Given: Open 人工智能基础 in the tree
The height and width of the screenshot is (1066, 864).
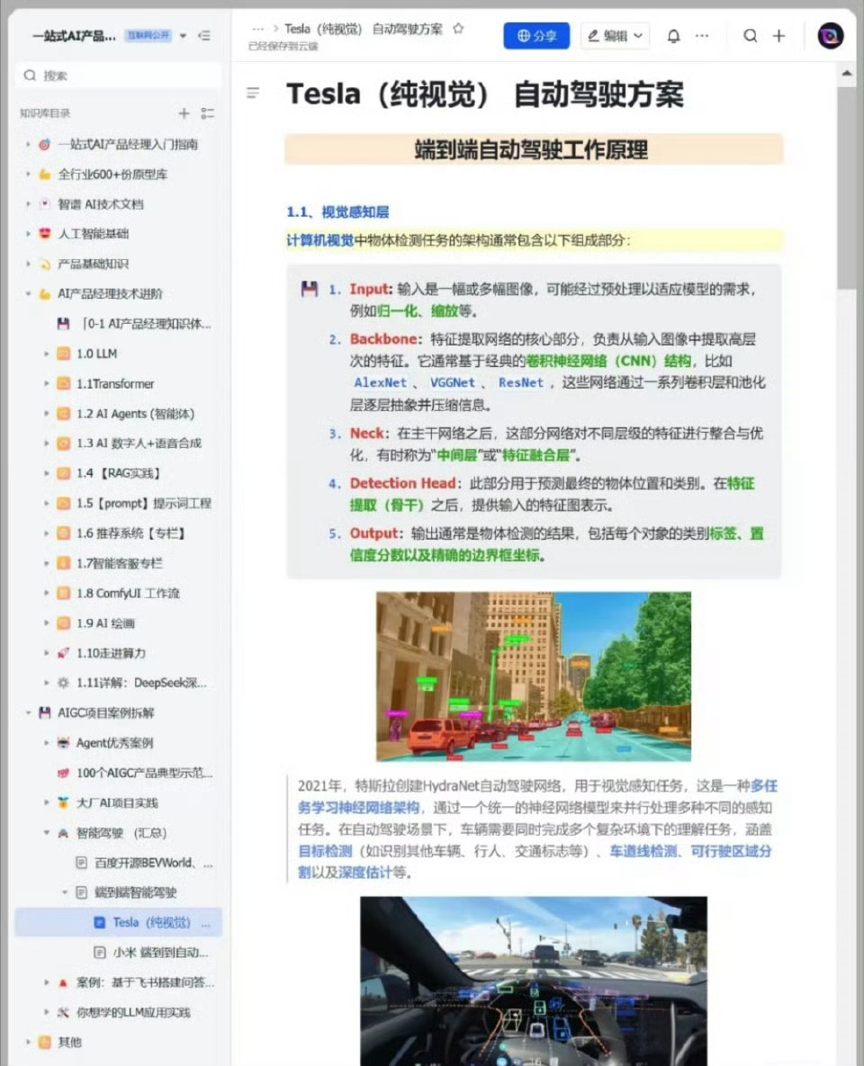Looking at the screenshot, I should [94, 234].
